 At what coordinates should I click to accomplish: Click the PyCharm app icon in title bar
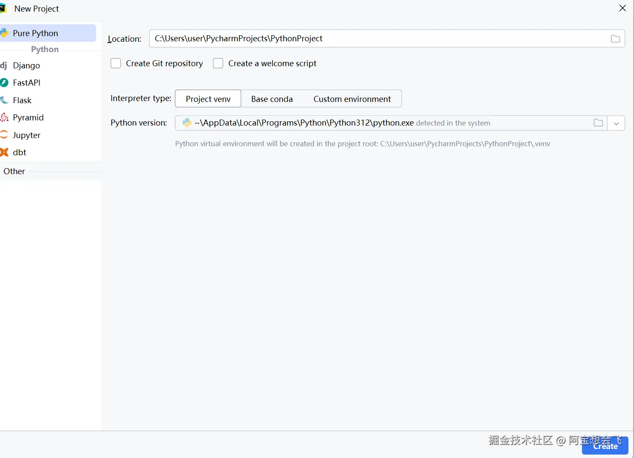[x=3, y=8]
